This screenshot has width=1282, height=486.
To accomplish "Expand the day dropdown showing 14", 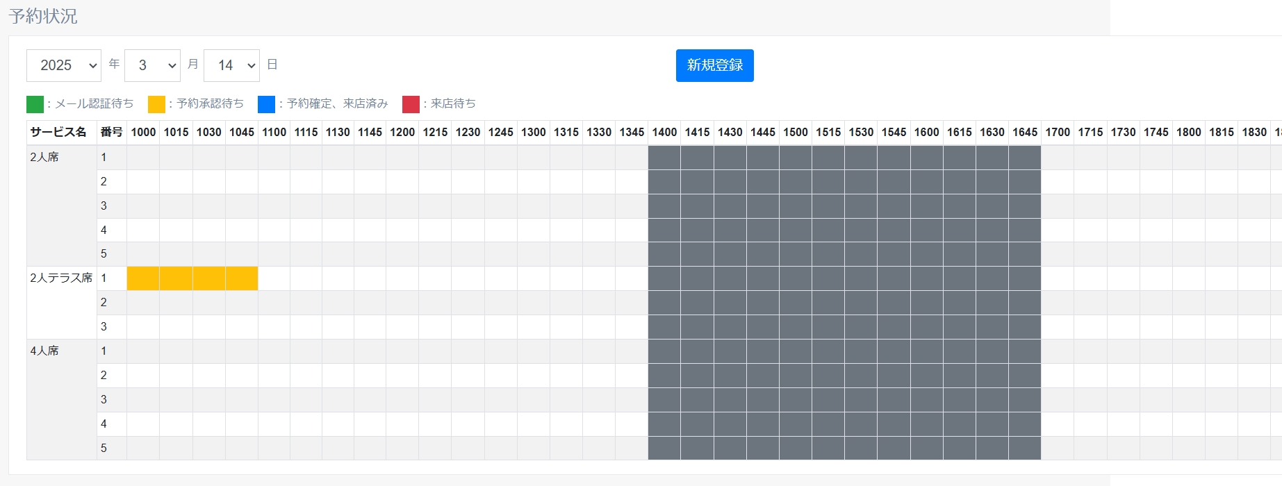I will [231, 65].
